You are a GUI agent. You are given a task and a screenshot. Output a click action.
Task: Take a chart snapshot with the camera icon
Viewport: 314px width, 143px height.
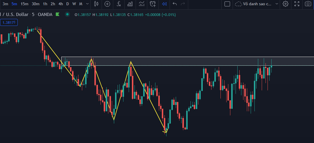(x=308, y=4)
